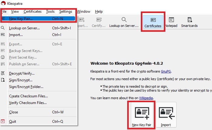Select Sign/Encrypt menu entry
Screen dimensions: 212x130
coord(38,80)
